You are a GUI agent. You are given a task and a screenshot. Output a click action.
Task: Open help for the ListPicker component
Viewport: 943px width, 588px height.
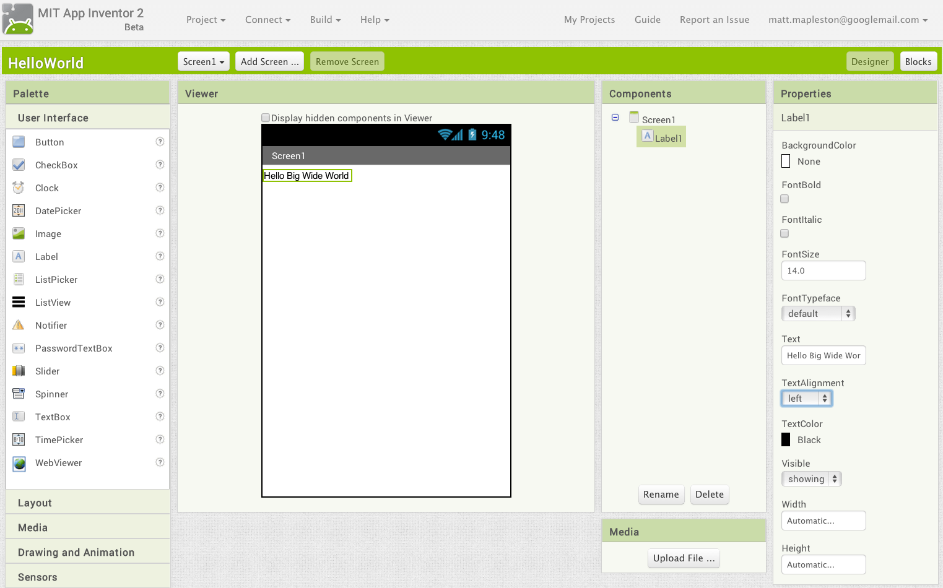(160, 279)
